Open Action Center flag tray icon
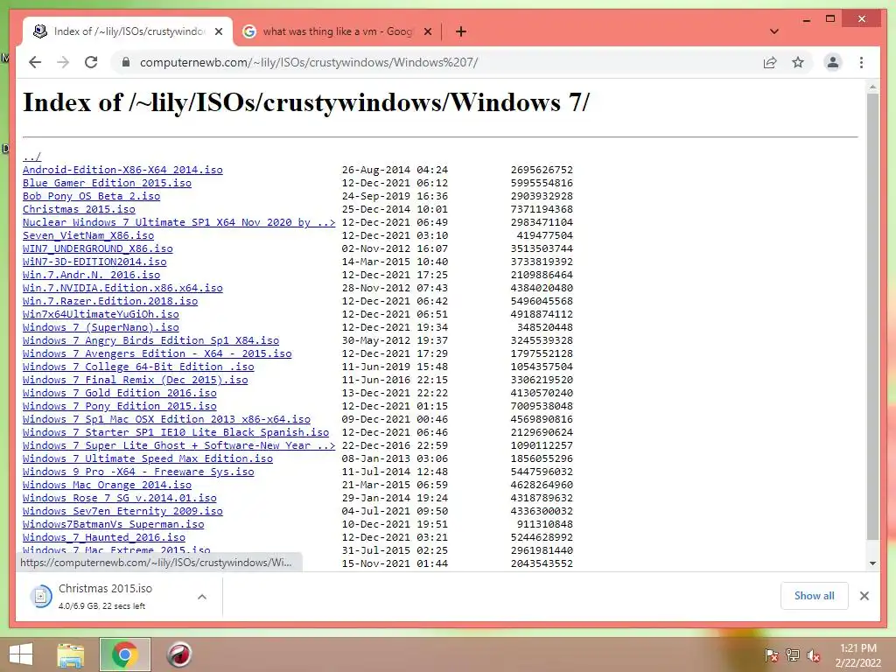Viewport: 896px width, 672px height. click(771, 654)
